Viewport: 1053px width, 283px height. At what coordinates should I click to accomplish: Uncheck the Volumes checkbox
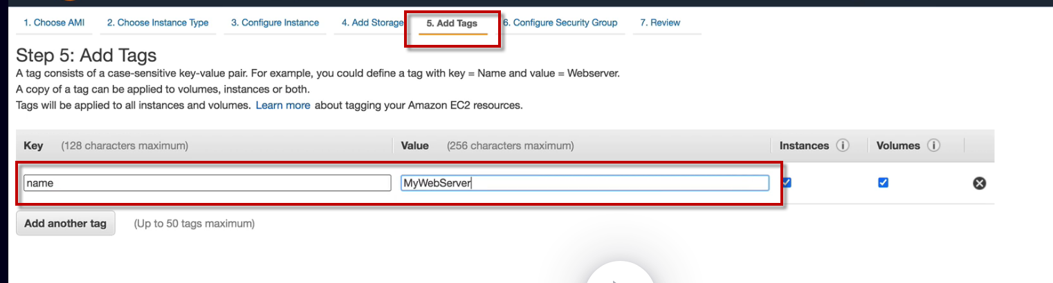click(883, 183)
